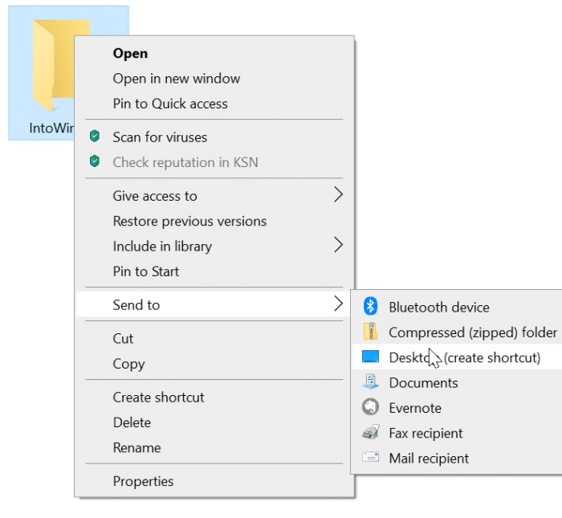The width and height of the screenshot is (562, 518).
Task: Expand the Include in library arrow
Action: (x=338, y=245)
